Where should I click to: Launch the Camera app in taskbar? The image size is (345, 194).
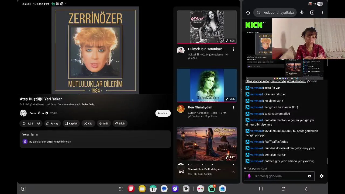point(186,189)
